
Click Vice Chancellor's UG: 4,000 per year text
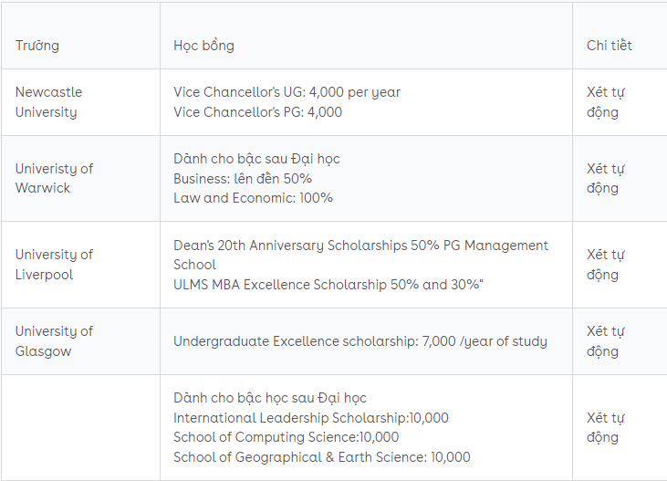(x=287, y=92)
